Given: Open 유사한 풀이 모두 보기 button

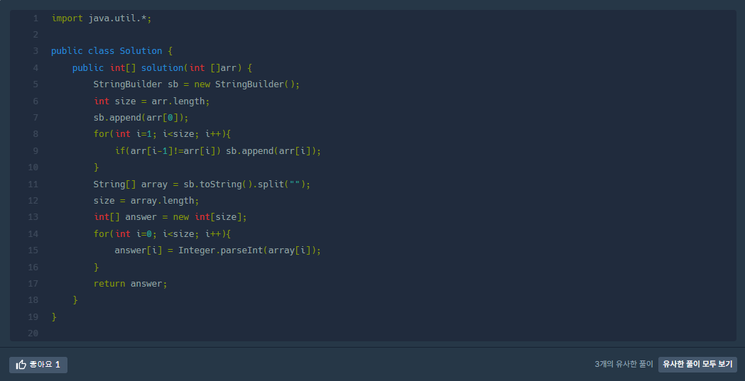Looking at the screenshot, I should [697, 365].
